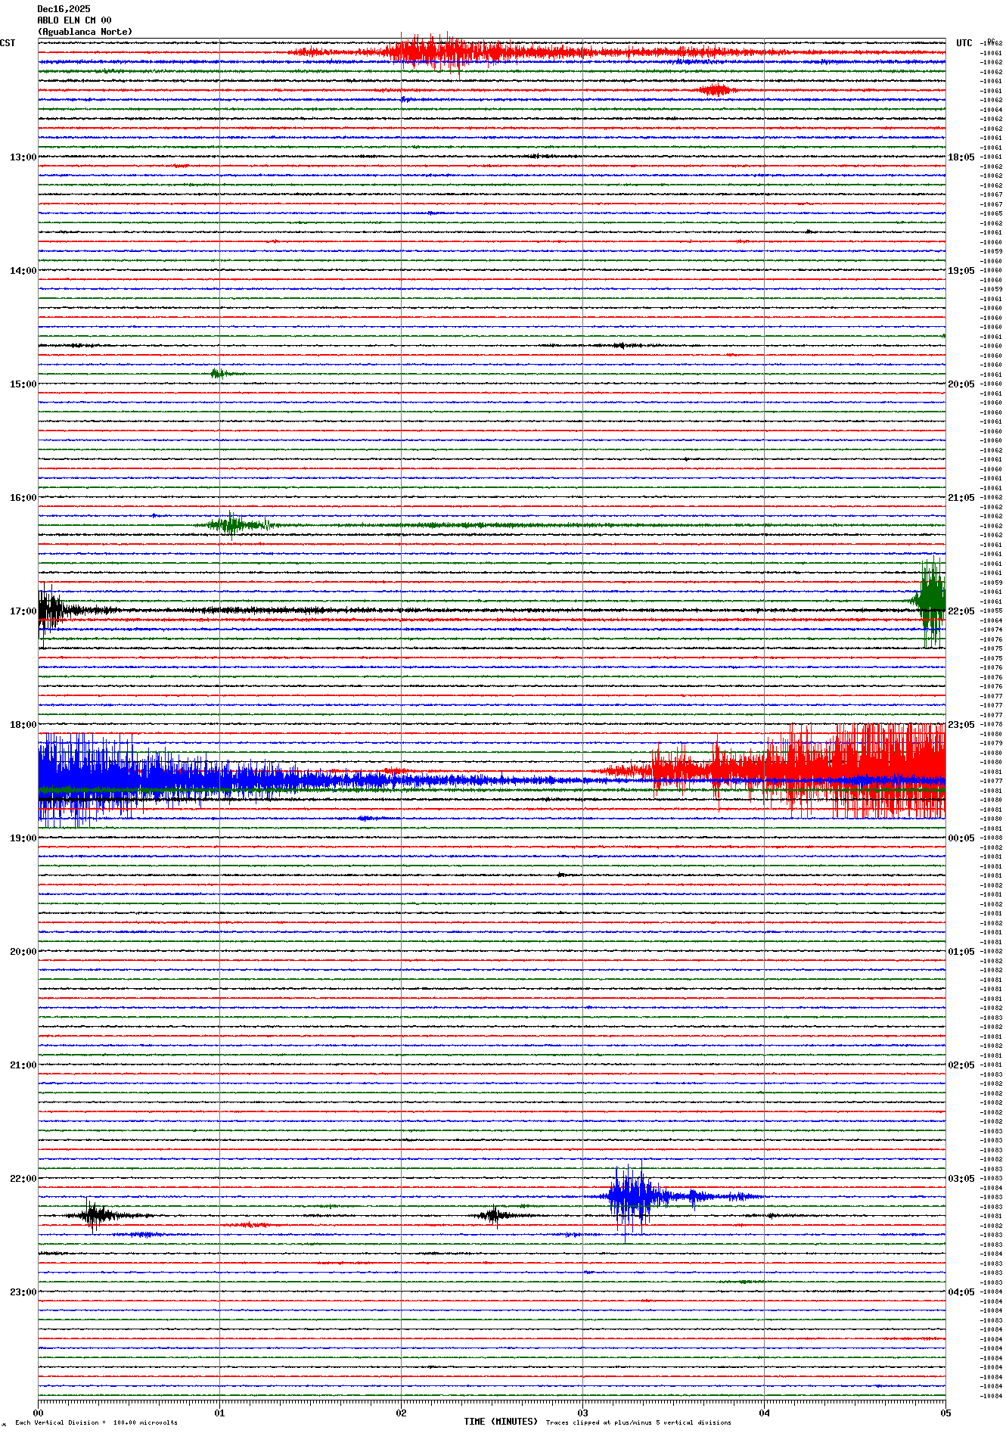
Task: Select the 05 minute axis tick label
Action: [x=945, y=1413]
